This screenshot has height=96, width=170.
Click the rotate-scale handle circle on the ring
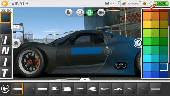pos(108,52)
